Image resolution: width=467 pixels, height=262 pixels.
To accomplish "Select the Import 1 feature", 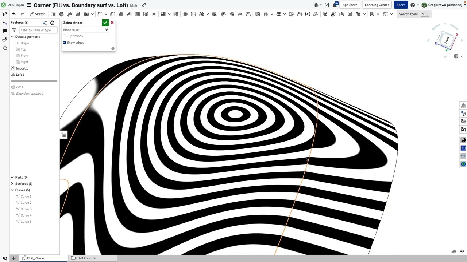I will [x=22, y=68].
